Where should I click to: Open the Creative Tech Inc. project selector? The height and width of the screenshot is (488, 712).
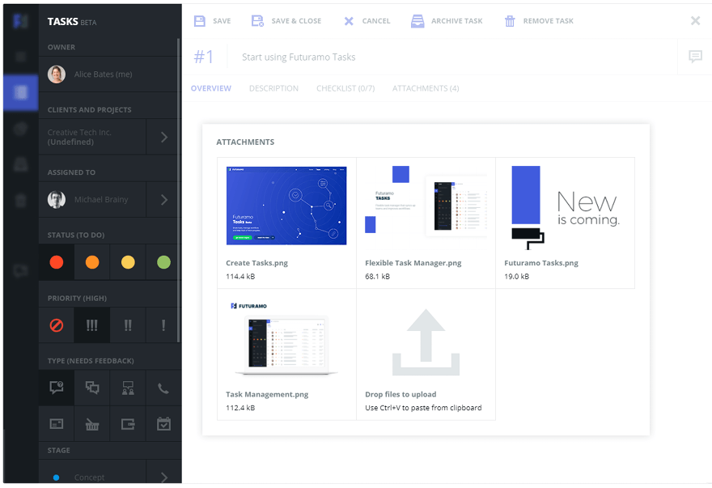[x=92, y=137]
